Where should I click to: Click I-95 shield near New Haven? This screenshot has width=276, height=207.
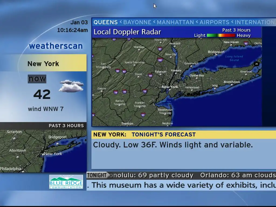tap(246, 43)
